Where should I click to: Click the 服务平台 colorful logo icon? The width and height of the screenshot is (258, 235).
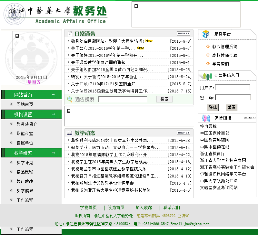click(x=206, y=34)
